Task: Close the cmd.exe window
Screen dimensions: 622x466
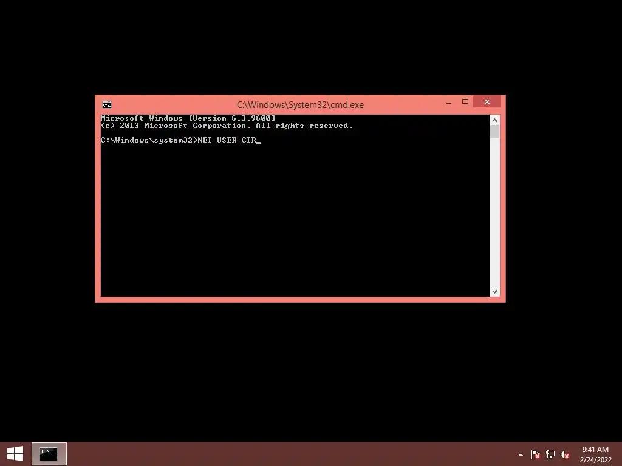Action: click(487, 102)
